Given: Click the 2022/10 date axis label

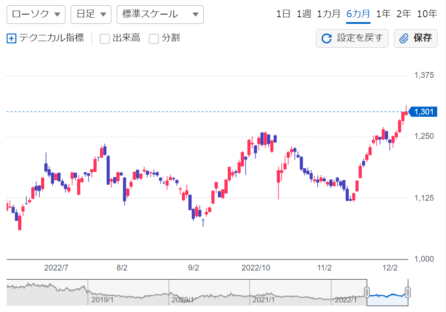Looking at the screenshot, I should [256, 268].
